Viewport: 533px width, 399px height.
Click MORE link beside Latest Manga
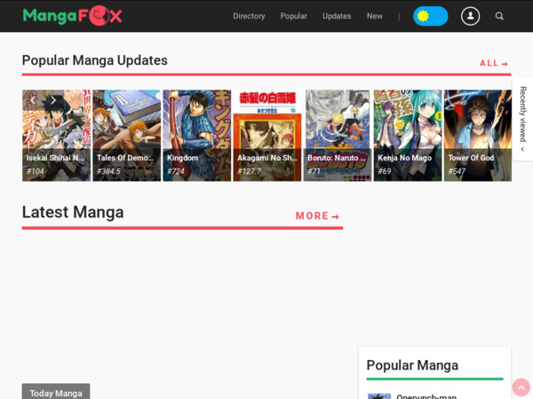point(317,215)
